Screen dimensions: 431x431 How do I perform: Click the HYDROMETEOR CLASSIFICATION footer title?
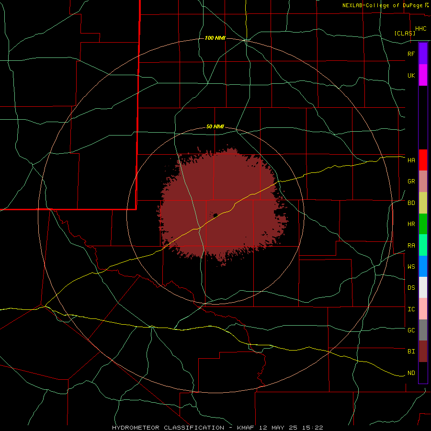click(x=168, y=428)
